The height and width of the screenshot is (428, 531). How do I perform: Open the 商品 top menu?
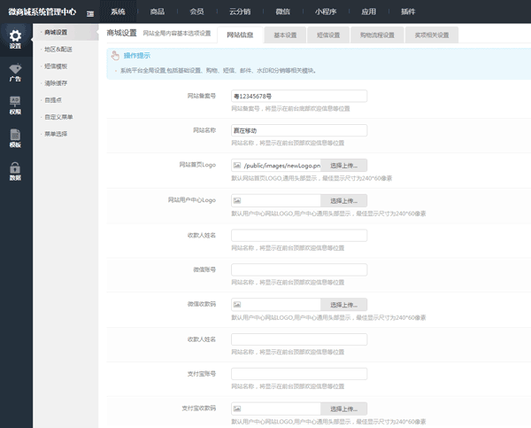157,12
